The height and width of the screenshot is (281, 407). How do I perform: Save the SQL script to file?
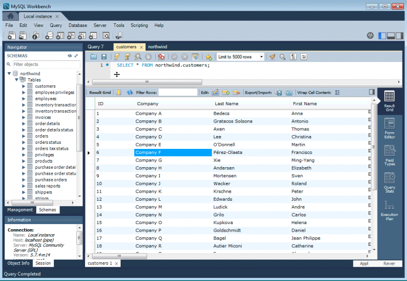pyautogui.click(x=104, y=57)
